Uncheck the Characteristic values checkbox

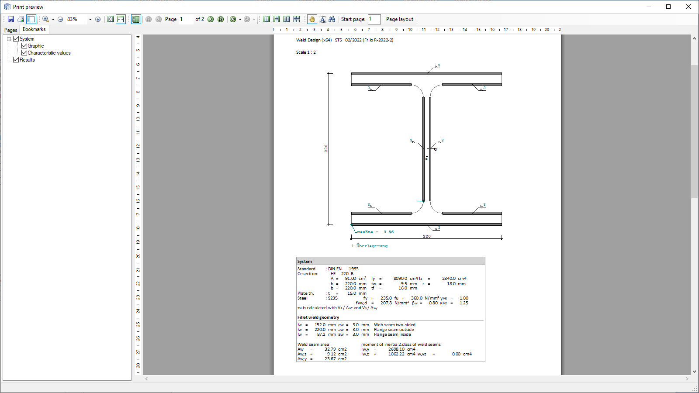24,53
